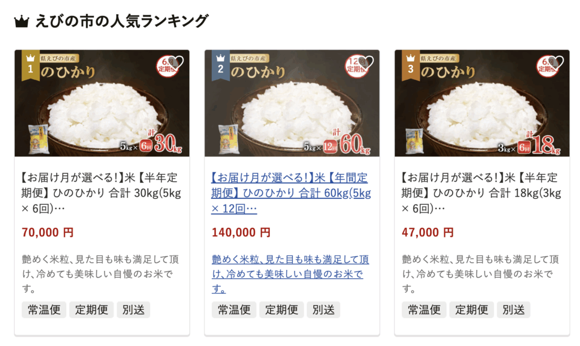
Task: Click the rank 1 gold crown badge
Action: [31, 65]
